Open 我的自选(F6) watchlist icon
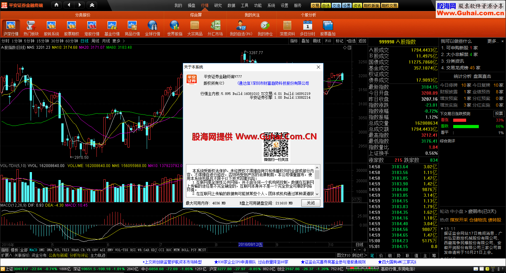Image resolution: width=506 pixels, height=273 pixels. pos(241,28)
